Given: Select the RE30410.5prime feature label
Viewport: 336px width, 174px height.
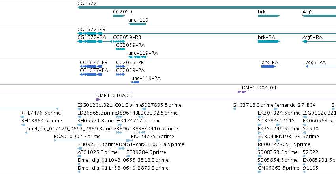Looking at the screenshot, I should tap(158, 129).
